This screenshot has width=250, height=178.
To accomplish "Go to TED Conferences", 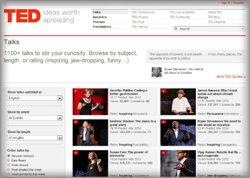I will tap(143, 13).
